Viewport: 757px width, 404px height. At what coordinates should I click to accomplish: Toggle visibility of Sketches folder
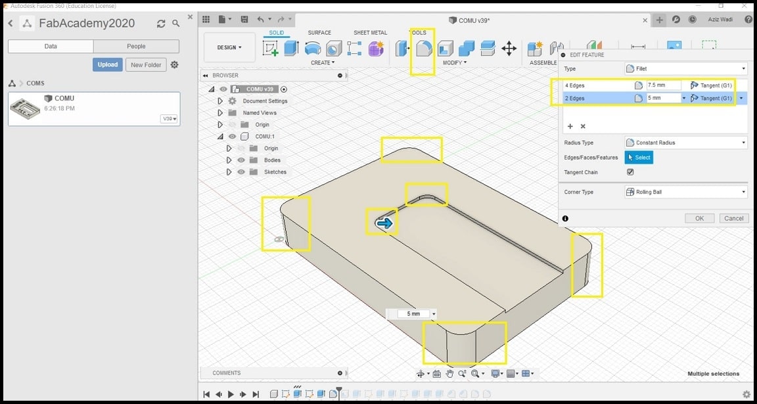tap(241, 172)
